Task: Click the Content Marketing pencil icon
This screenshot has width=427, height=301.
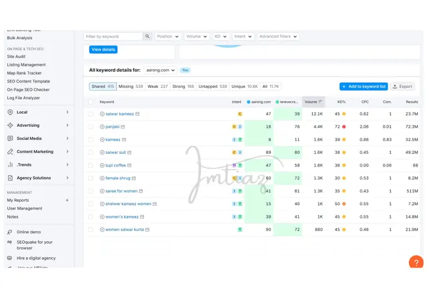Action: pos(10,151)
